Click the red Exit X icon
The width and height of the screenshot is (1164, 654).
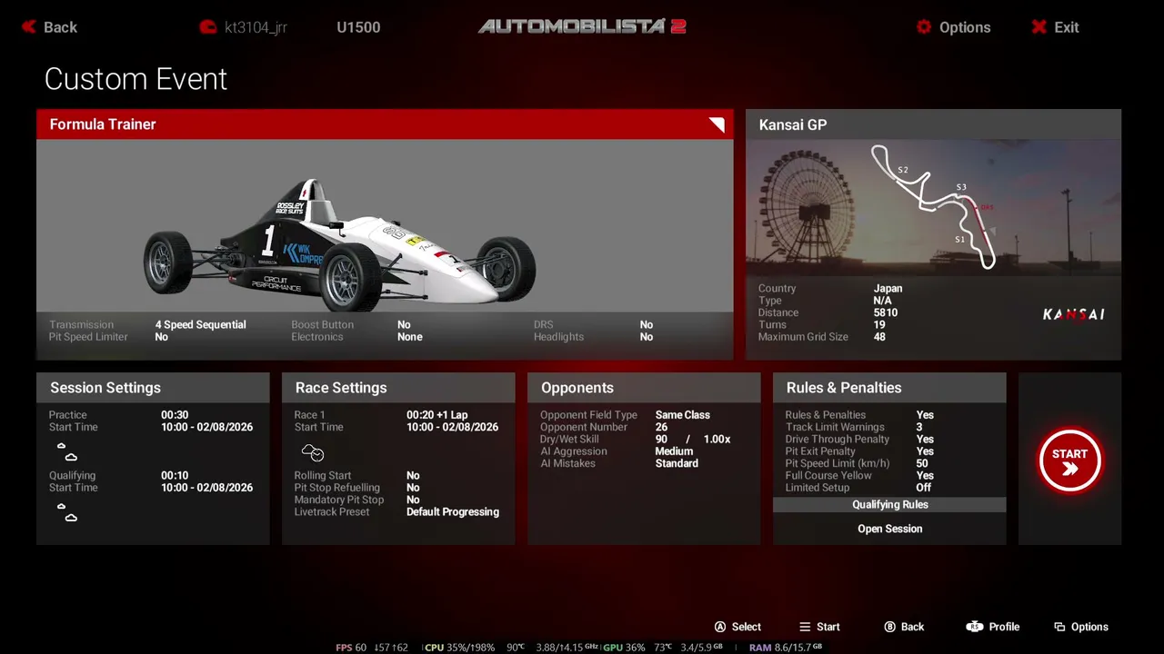tap(1039, 27)
